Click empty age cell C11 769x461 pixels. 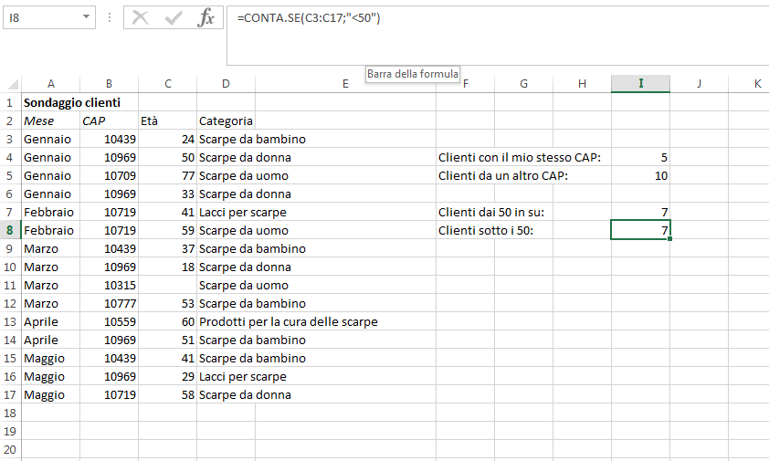coord(168,286)
